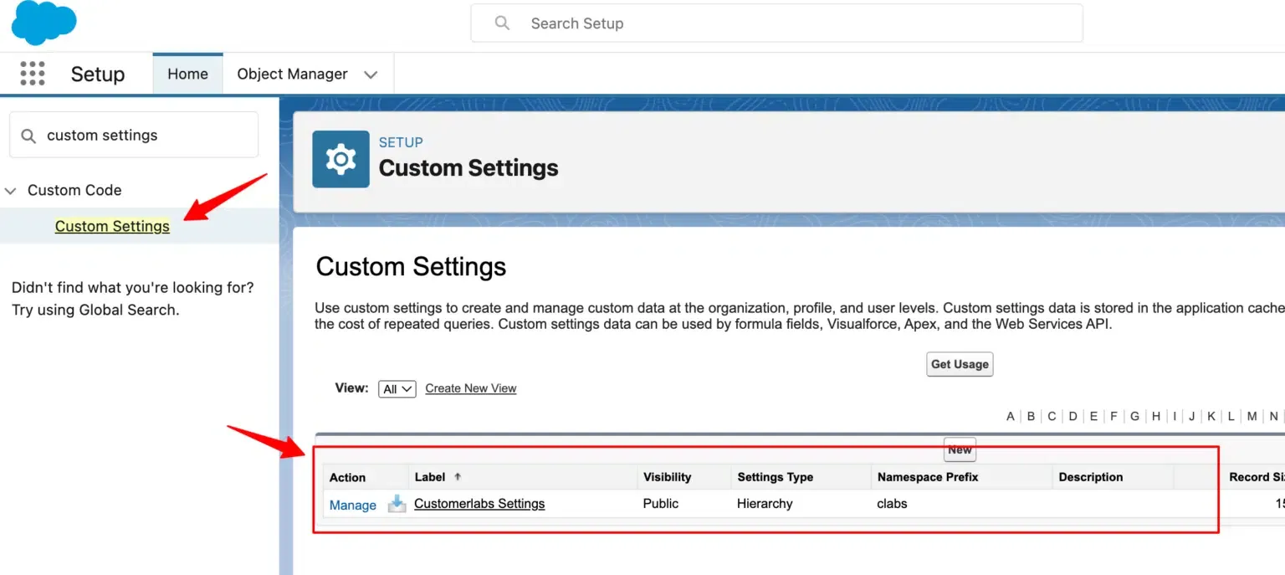
Task: Click the Namespace Prefix column header
Action: pyautogui.click(x=928, y=477)
